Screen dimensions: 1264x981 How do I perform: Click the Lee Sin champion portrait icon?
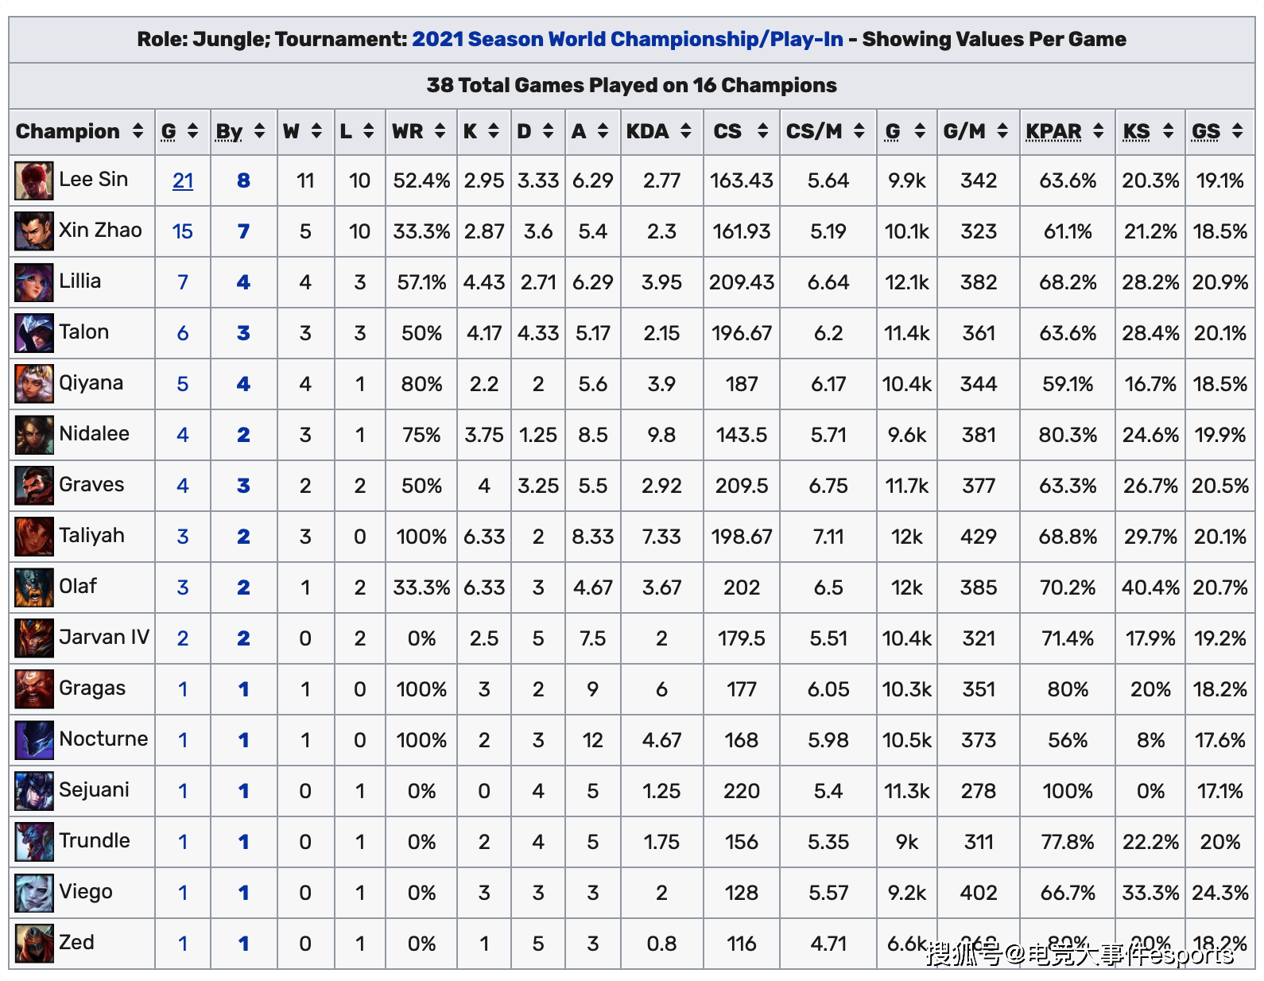pyautogui.click(x=34, y=180)
